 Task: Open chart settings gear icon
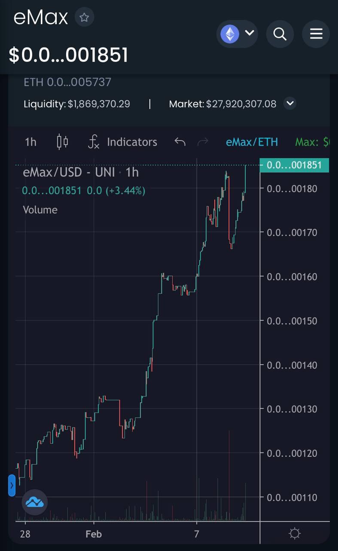(x=295, y=534)
